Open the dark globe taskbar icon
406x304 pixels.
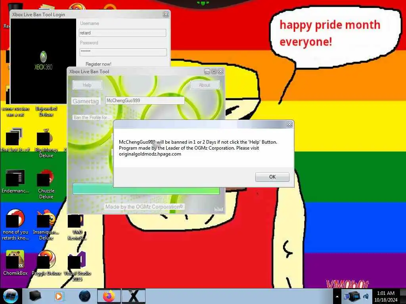point(84,296)
